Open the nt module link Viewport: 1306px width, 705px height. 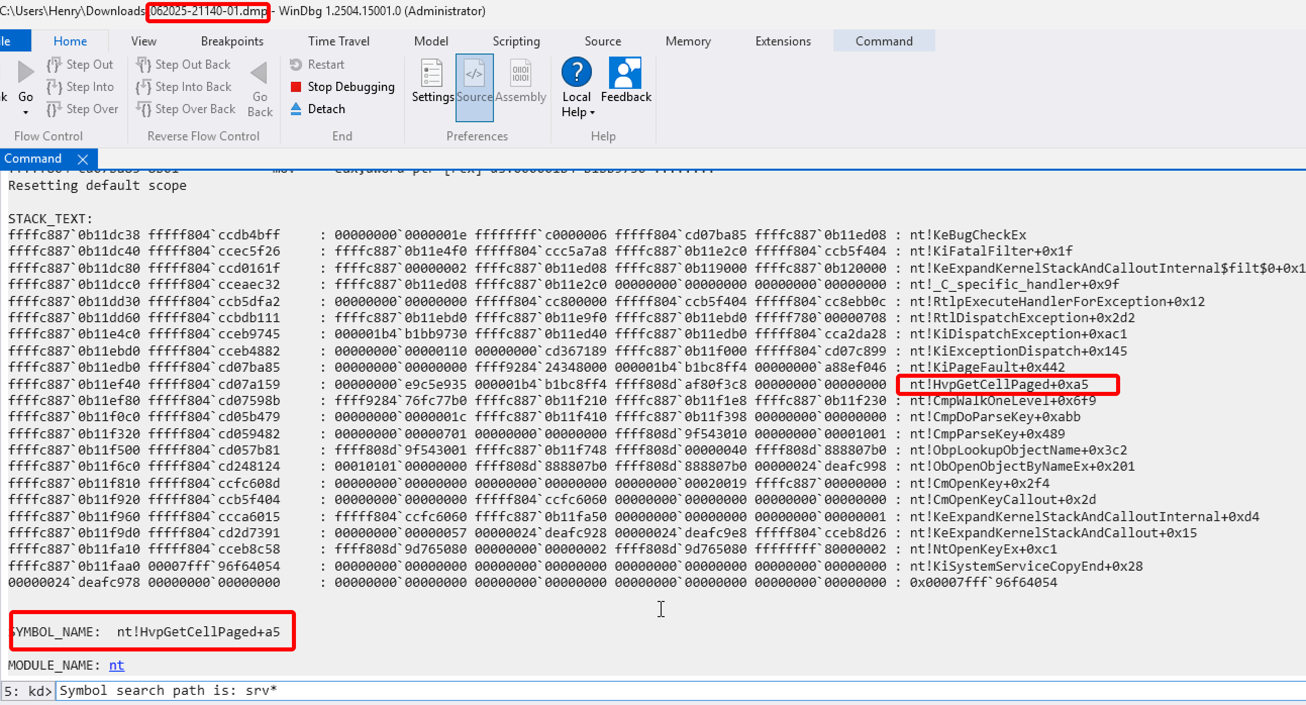pos(116,665)
